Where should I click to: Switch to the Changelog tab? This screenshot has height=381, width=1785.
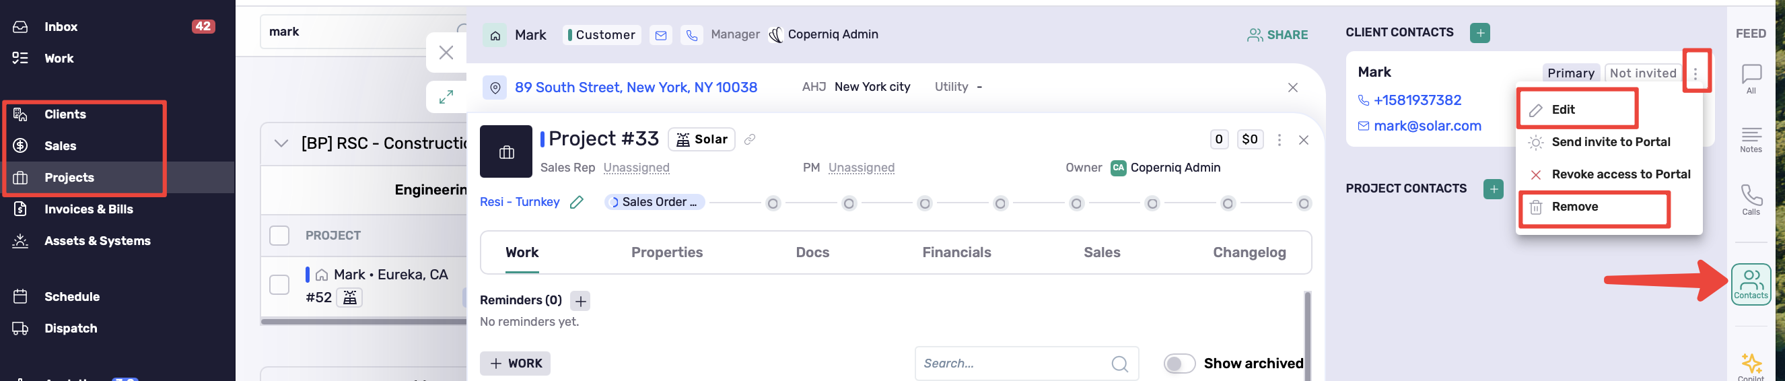click(1249, 253)
